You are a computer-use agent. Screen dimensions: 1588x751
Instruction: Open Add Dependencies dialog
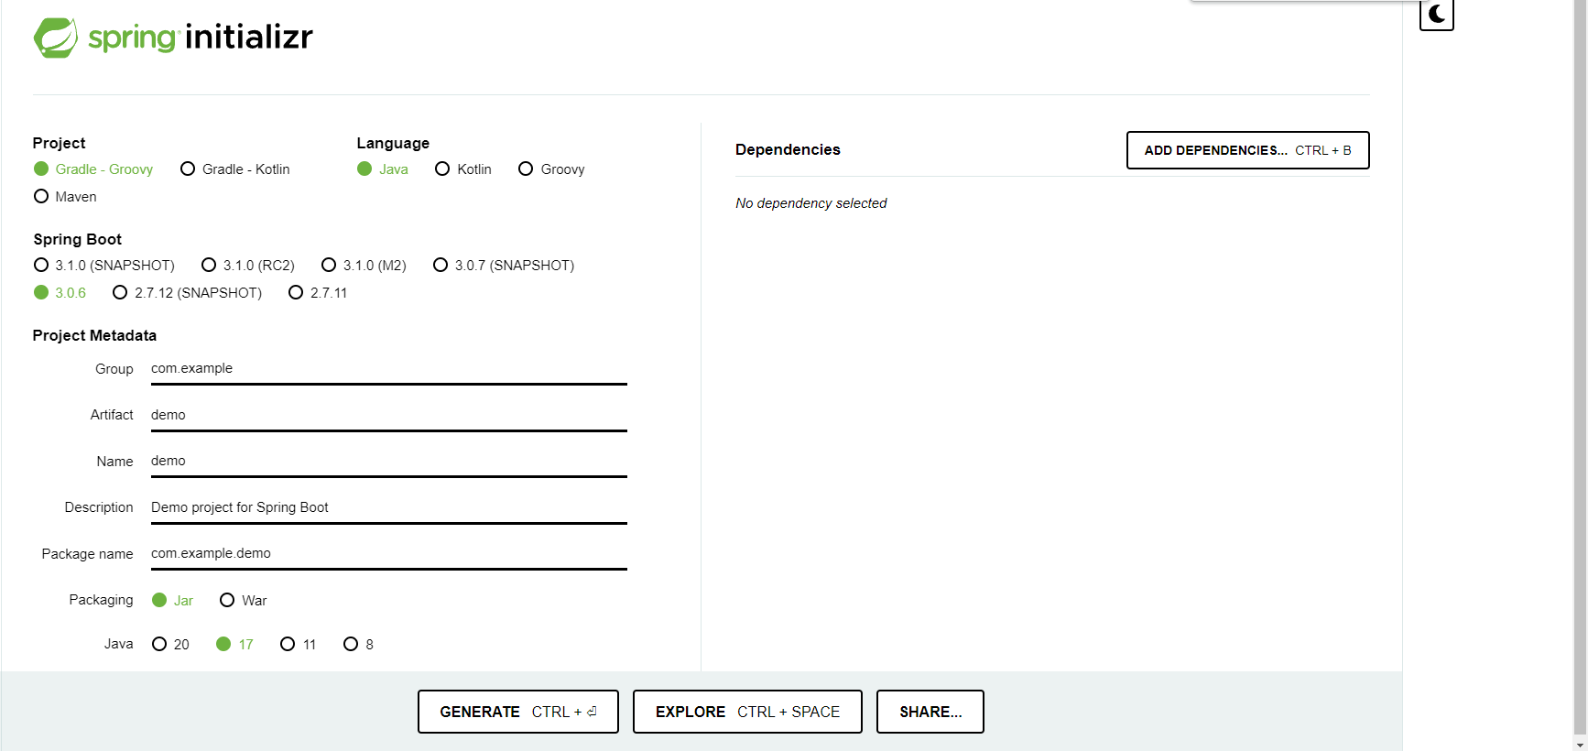click(1247, 150)
